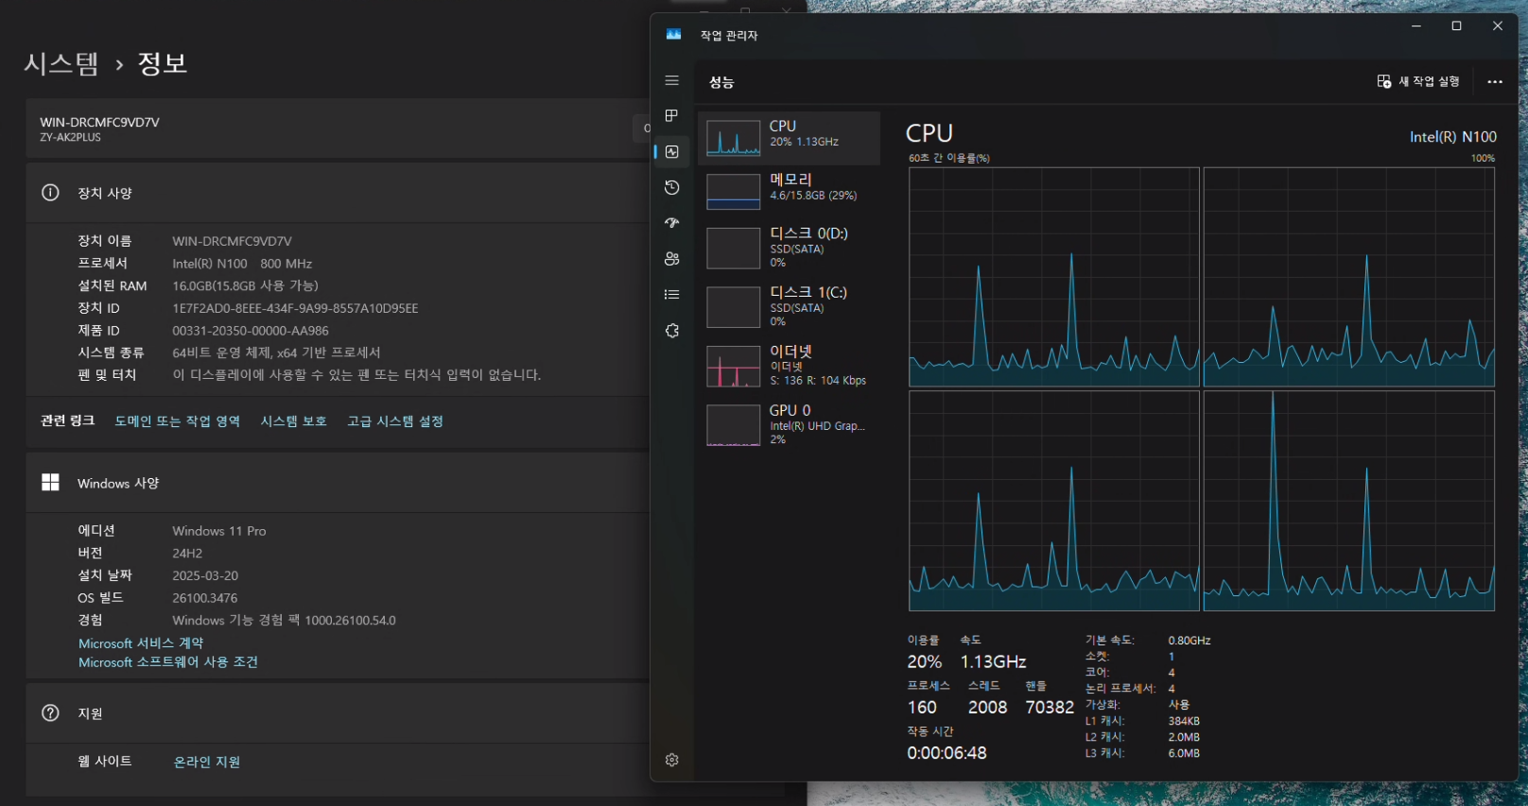The image size is (1528, 806).
Task: Open Services icon in Task Manager sidebar
Action: tap(672, 331)
